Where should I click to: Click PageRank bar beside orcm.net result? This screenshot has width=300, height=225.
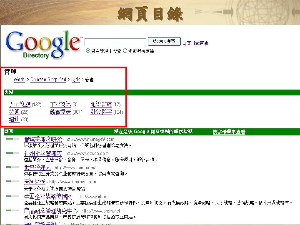(12, 210)
